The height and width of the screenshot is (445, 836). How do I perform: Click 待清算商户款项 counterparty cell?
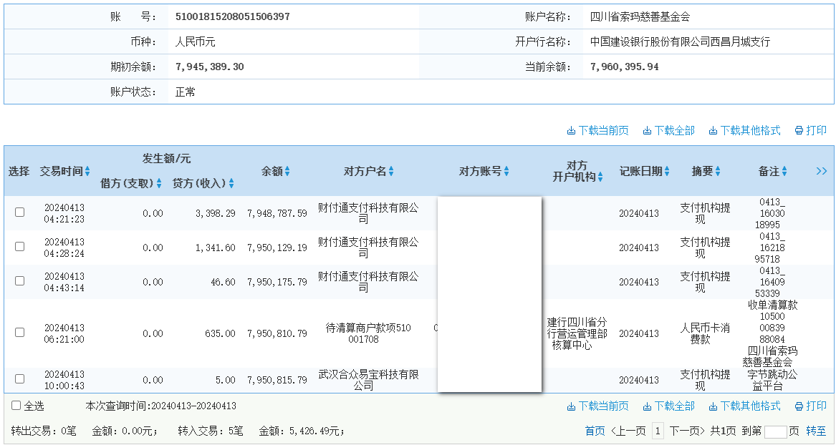(368, 333)
